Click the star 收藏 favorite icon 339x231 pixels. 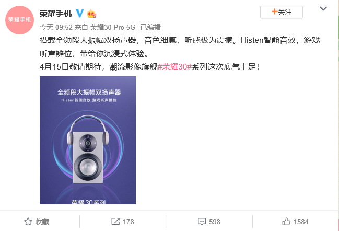click(28, 222)
